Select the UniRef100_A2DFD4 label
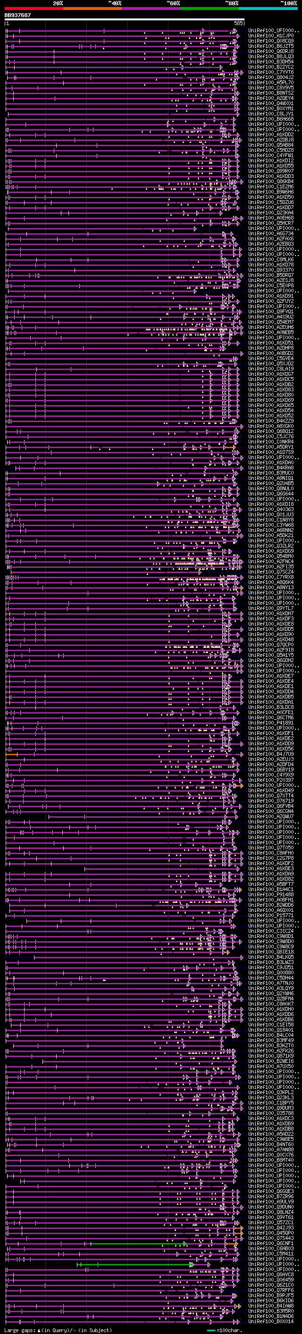Image resolution: width=302 pixels, height=1334 pixels. pyautogui.click(x=271, y=764)
